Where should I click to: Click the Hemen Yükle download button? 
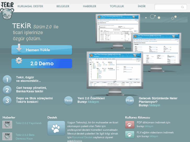pos(42,50)
